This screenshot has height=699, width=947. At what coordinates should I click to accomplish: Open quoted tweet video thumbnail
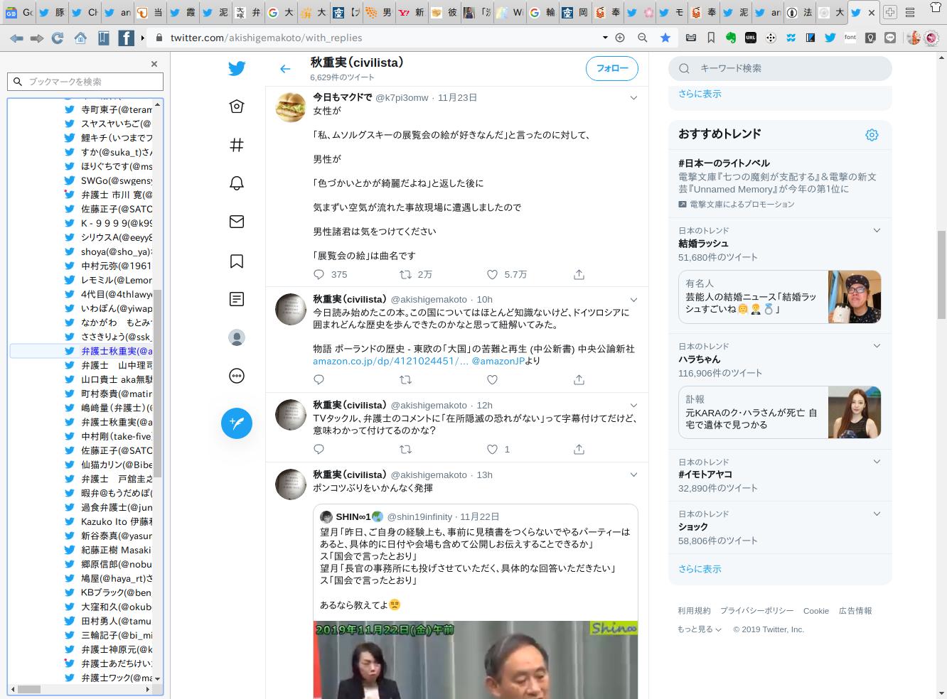pyautogui.click(x=476, y=660)
